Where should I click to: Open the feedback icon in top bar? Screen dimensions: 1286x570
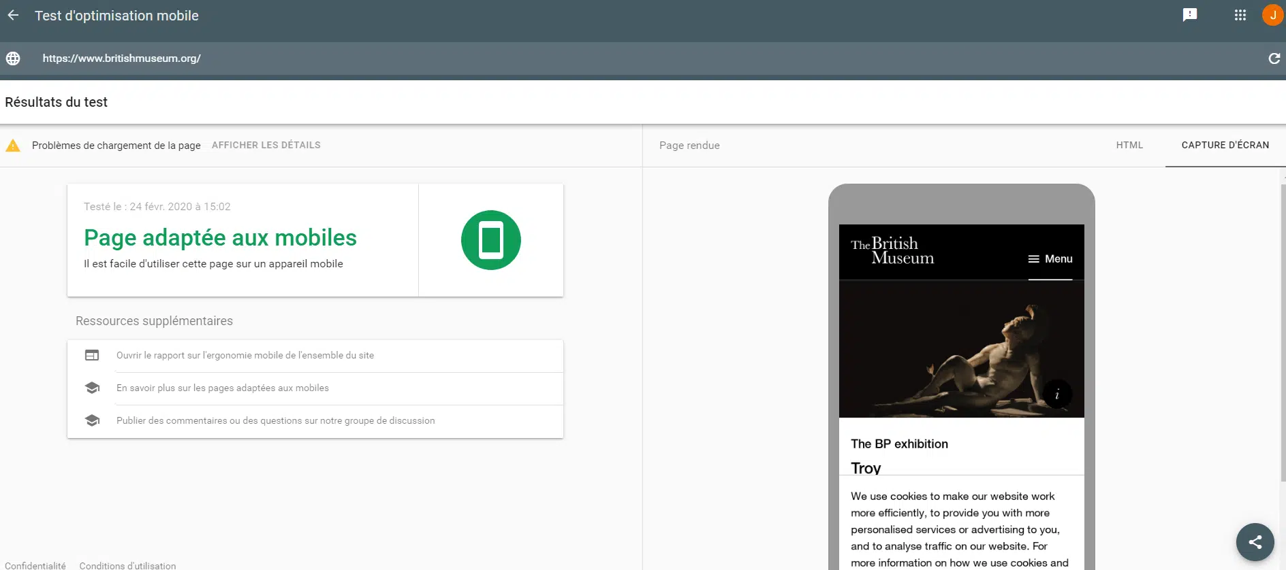pyautogui.click(x=1189, y=15)
